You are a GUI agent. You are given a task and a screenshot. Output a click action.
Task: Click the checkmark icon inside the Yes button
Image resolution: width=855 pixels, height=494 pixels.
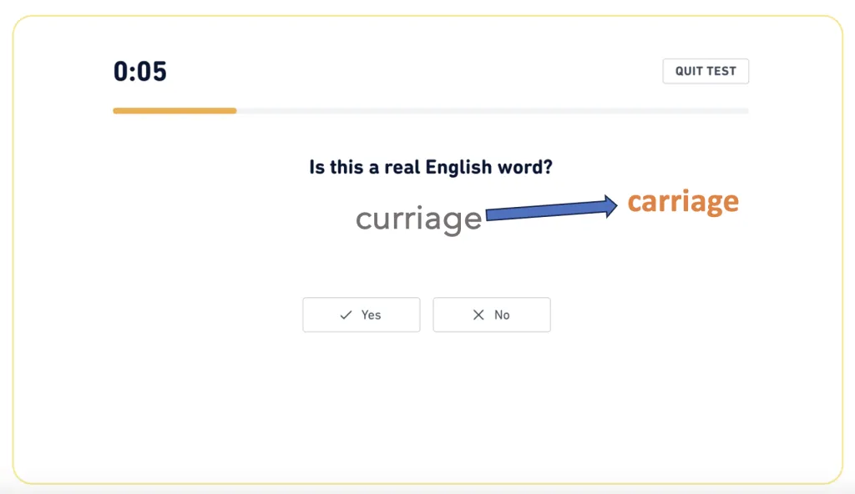tap(345, 315)
